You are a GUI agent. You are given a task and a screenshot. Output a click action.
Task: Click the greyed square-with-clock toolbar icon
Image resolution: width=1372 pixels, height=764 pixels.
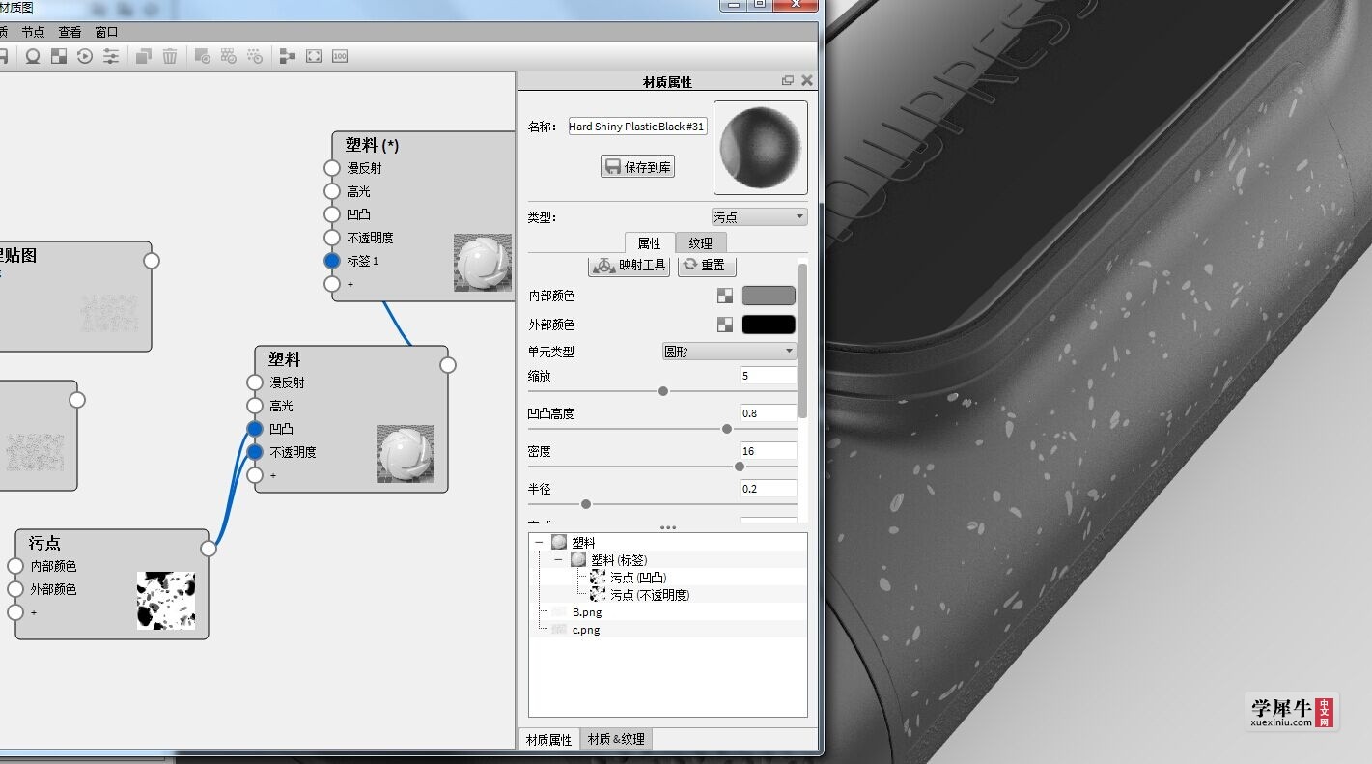pyautogui.click(x=203, y=56)
